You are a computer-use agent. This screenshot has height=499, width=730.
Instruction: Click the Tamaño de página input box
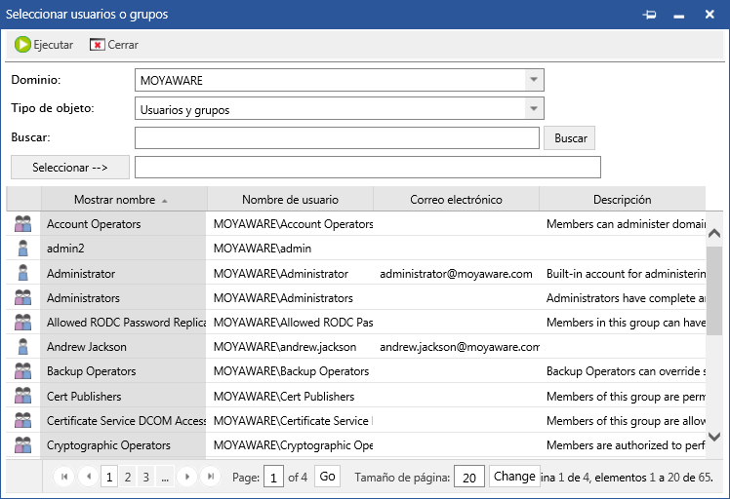tap(469, 477)
